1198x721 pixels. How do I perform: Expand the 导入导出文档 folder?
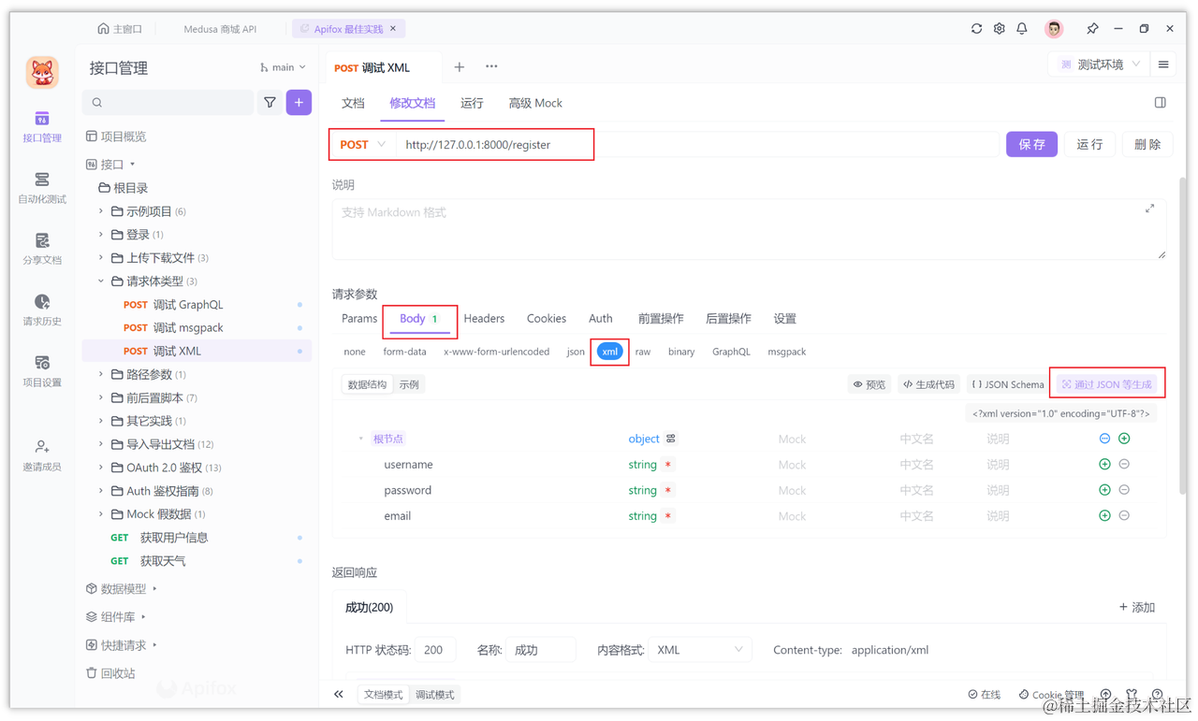point(101,444)
